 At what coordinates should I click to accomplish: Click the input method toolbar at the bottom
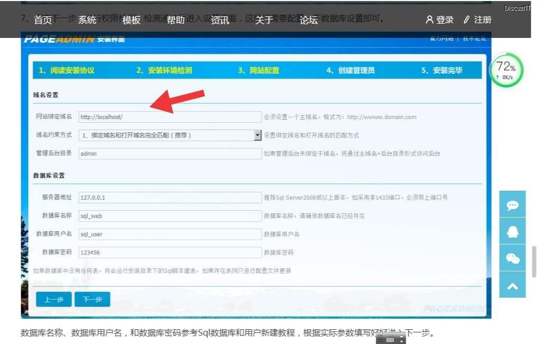(x=391, y=339)
